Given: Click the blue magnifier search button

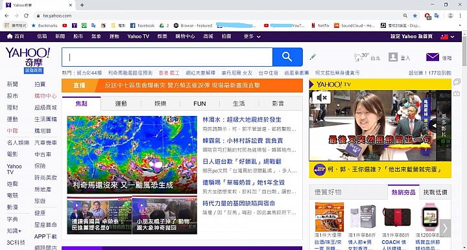Looking at the screenshot, I should coord(287,57).
